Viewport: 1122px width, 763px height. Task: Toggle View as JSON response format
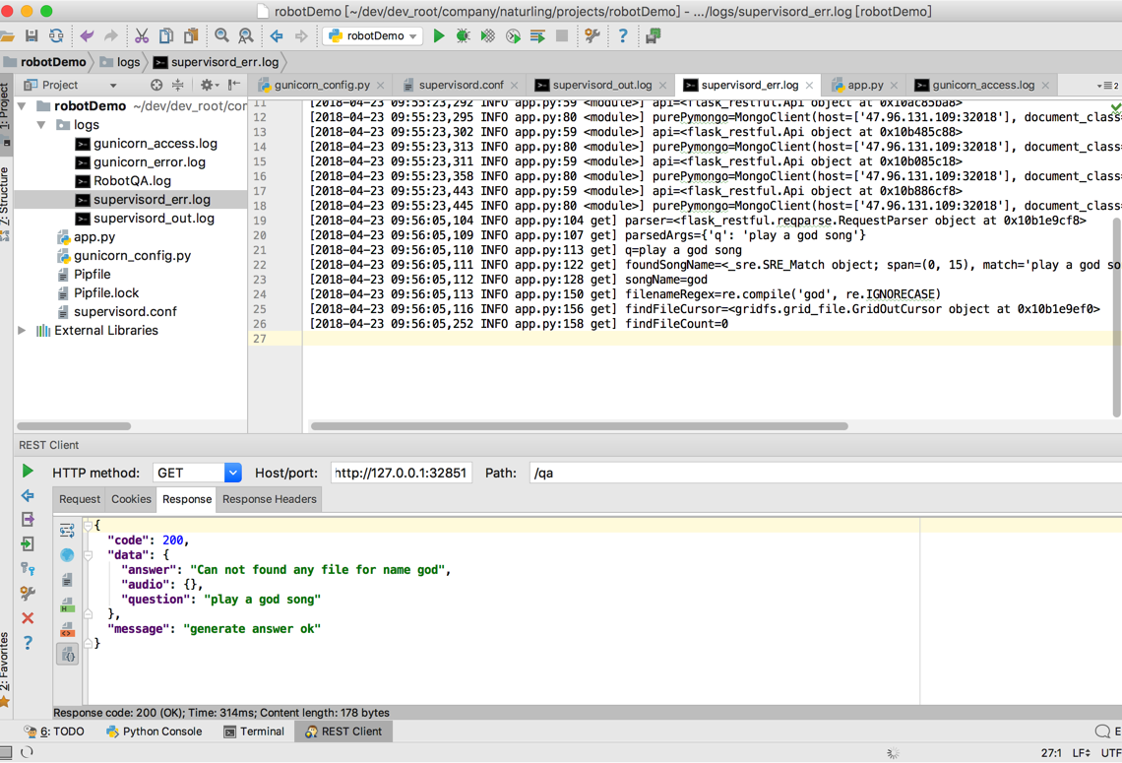pos(67,654)
